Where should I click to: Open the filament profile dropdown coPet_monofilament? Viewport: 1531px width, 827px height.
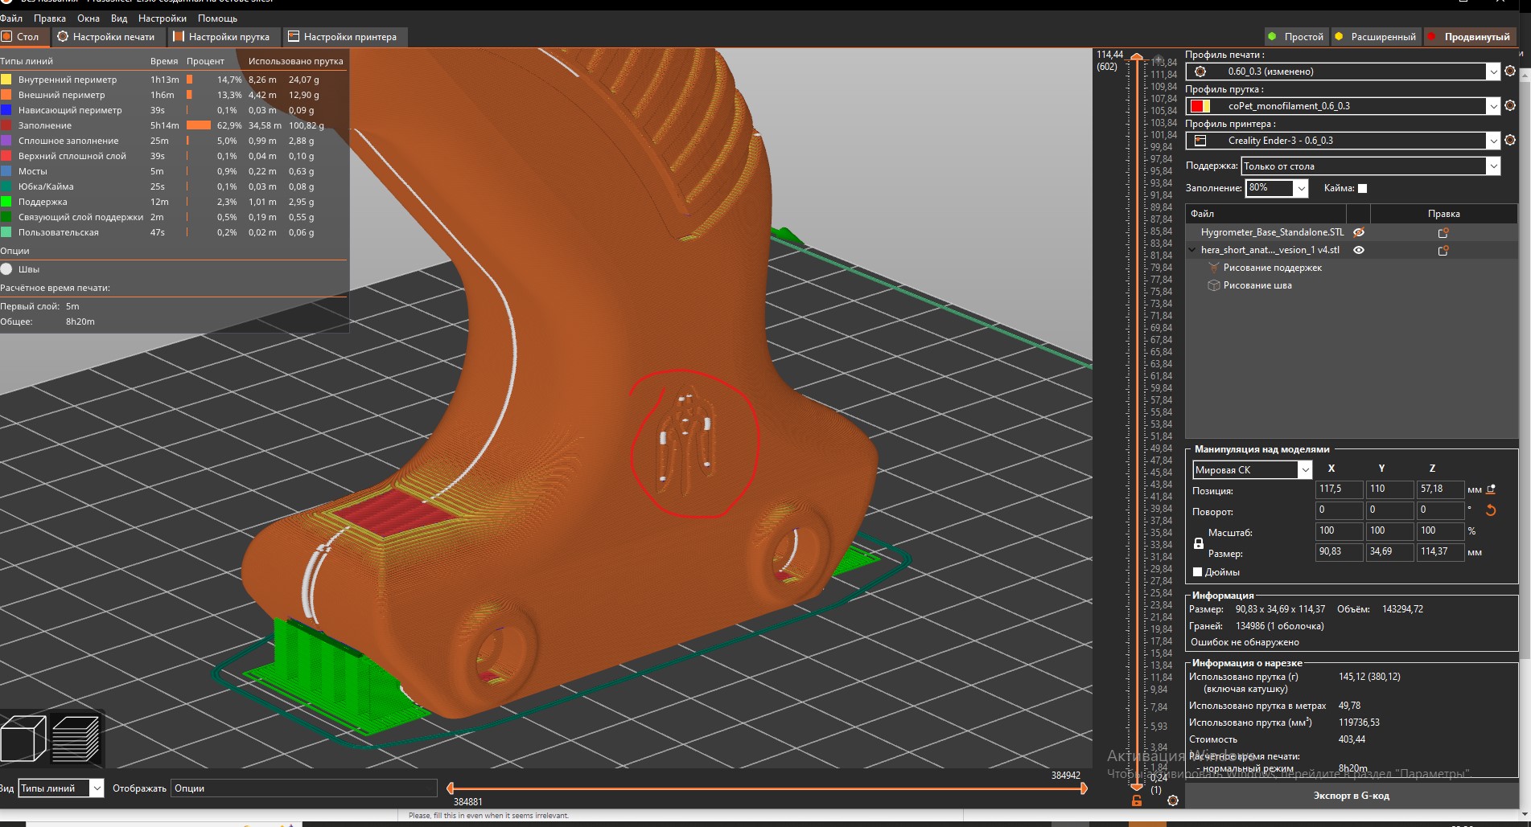pyautogui.click(x=1343, y=106)
